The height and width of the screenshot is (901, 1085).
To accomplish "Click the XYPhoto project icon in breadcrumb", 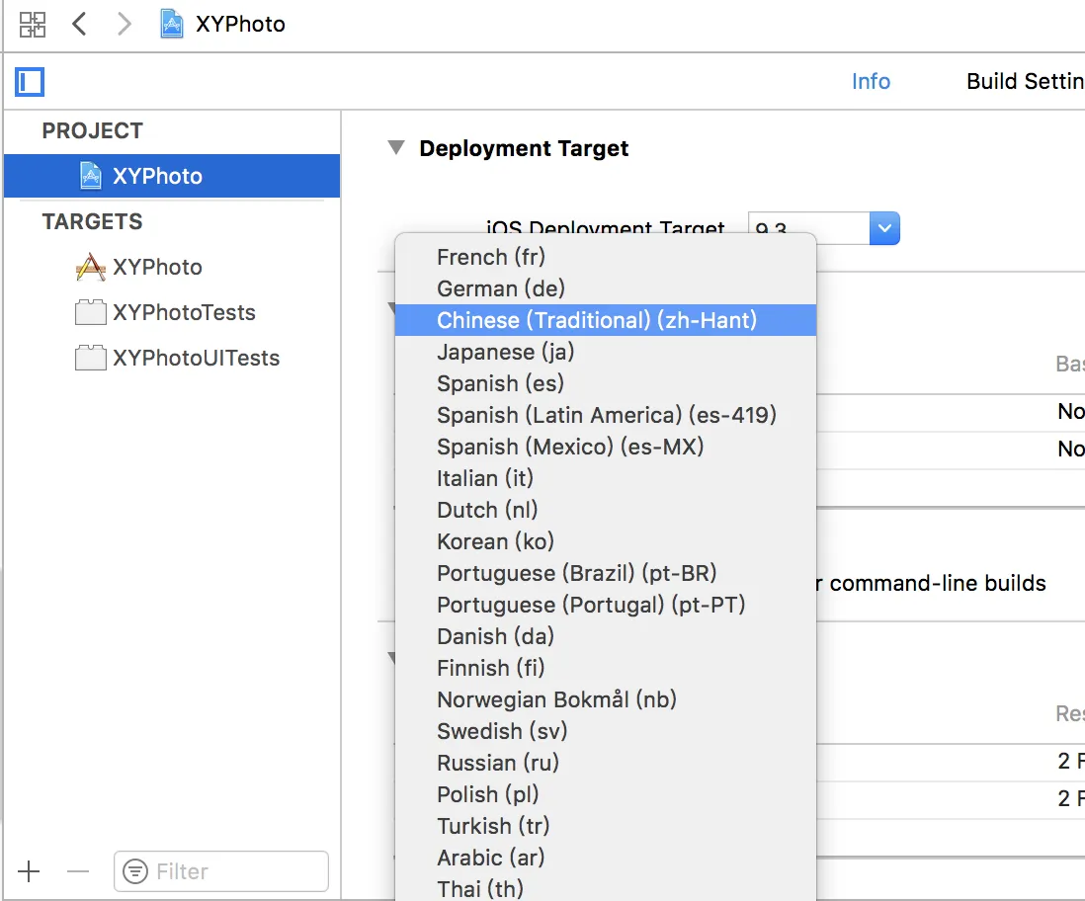I will (x=172, y=24).
